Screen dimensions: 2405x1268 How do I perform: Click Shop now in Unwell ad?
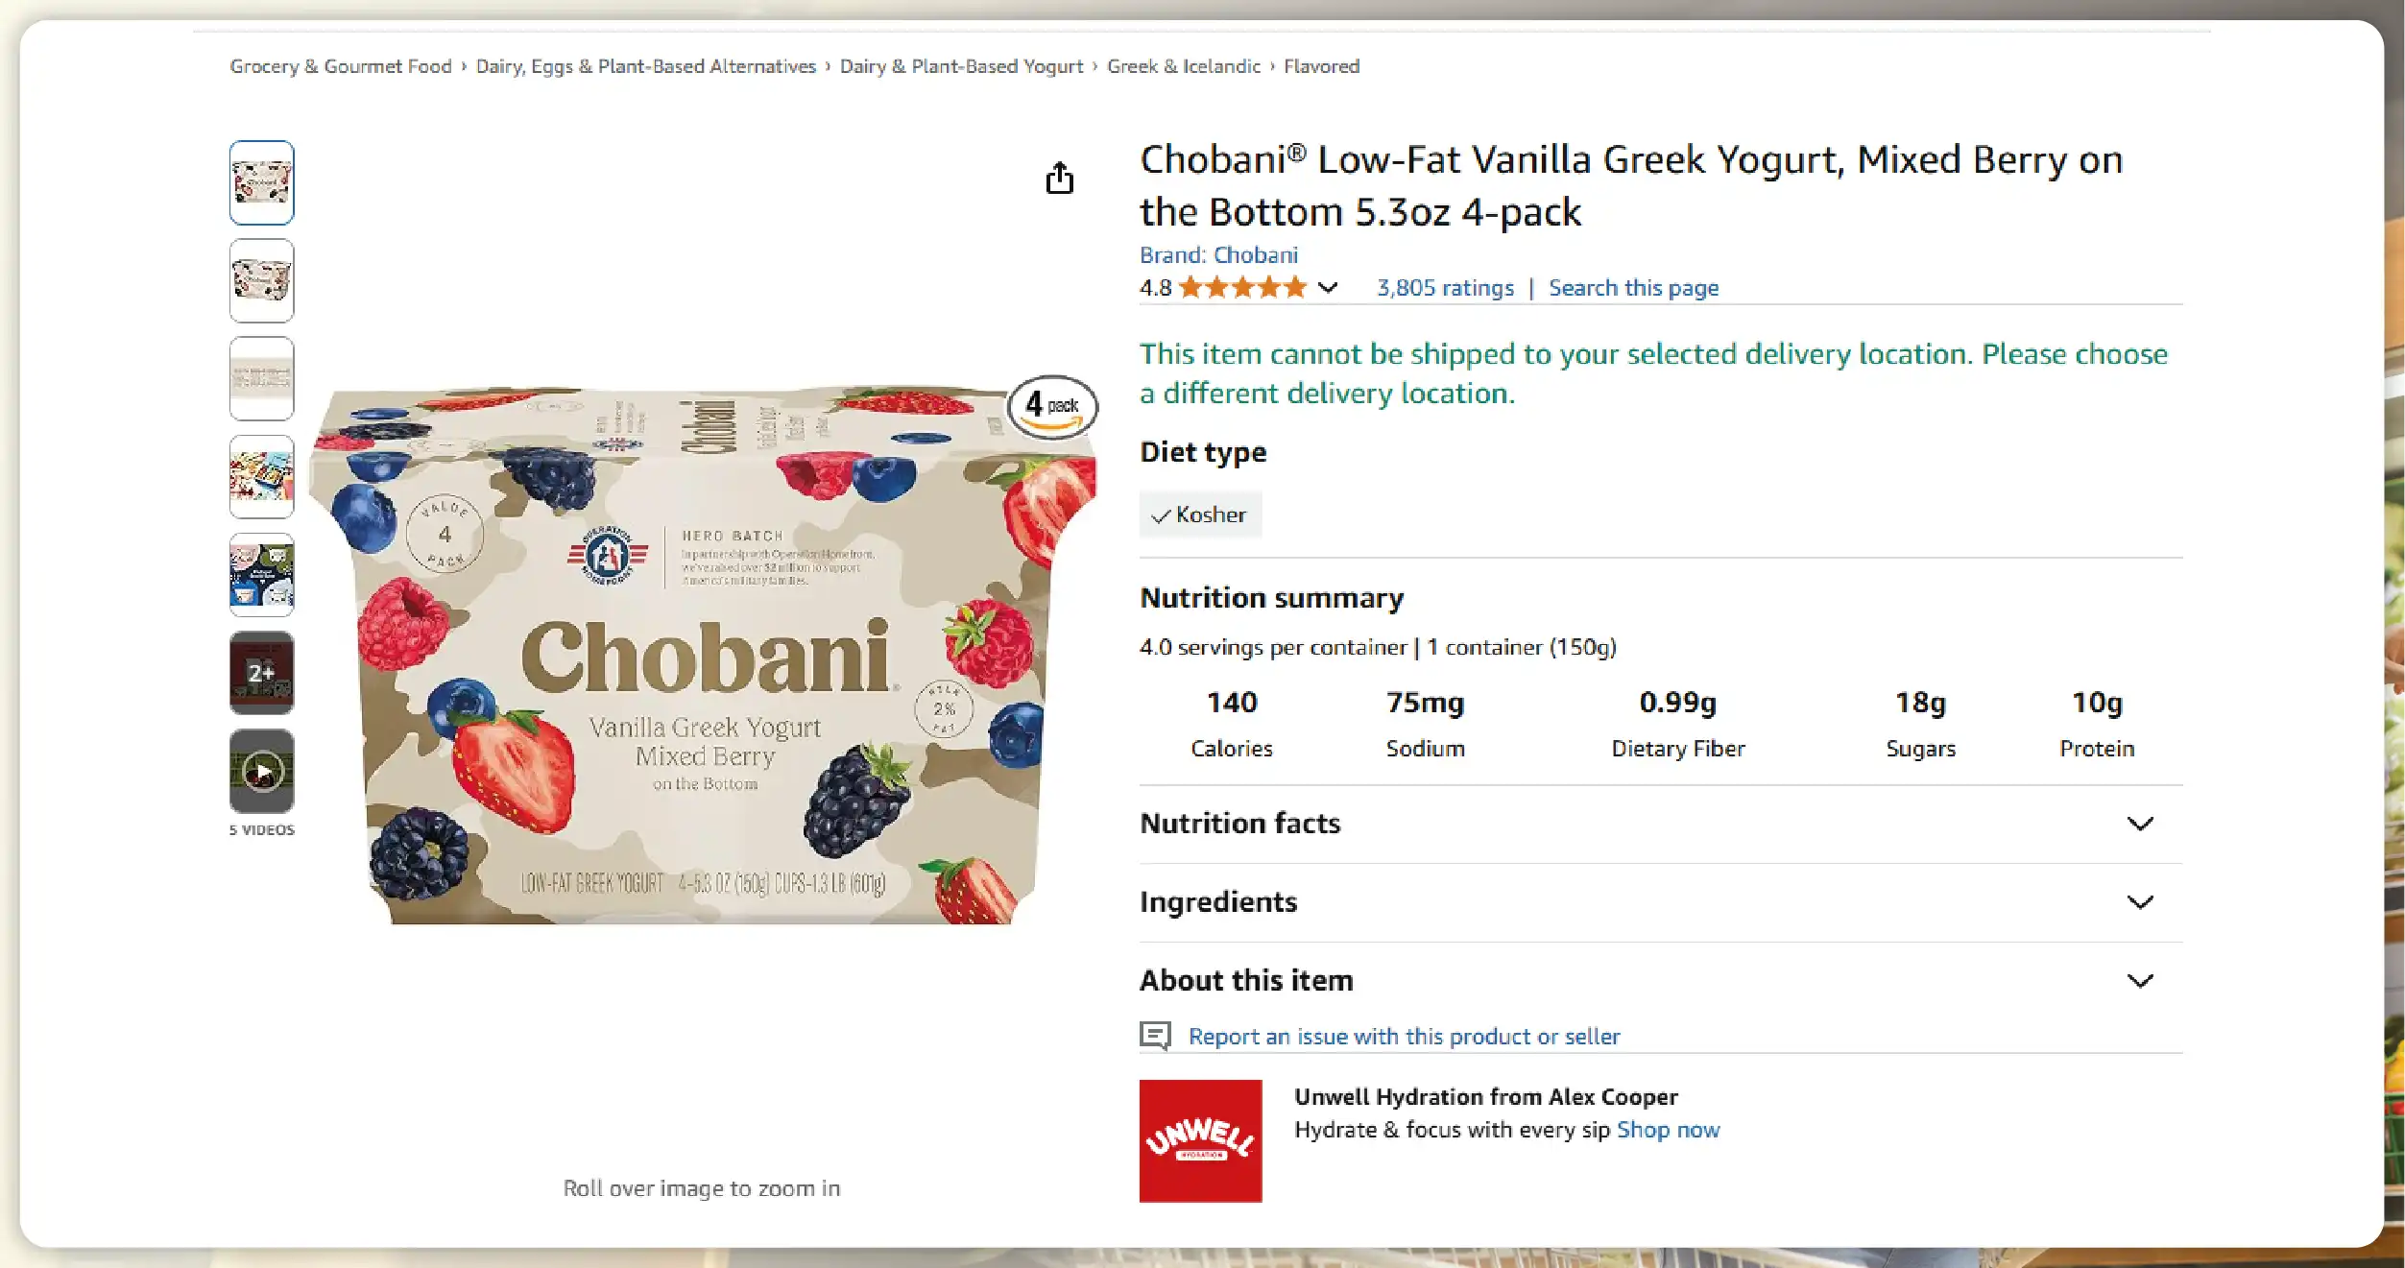(1668, 1130)
